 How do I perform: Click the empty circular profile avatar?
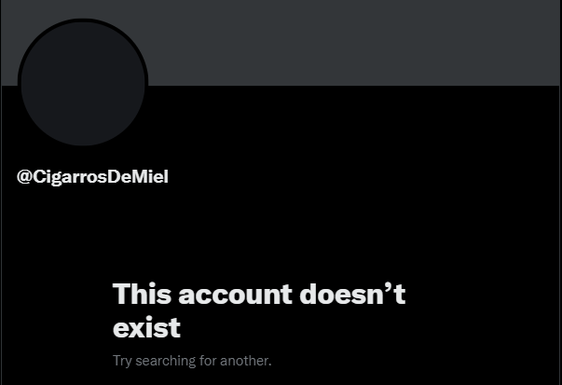83,84
